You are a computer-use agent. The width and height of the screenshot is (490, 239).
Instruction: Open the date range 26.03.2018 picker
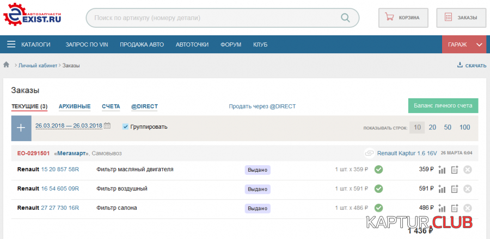[x=69, y=125]
